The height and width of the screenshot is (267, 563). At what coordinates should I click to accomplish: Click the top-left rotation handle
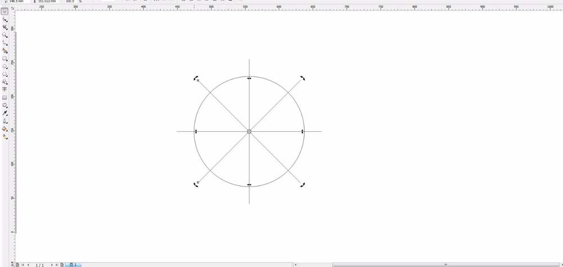196,78
